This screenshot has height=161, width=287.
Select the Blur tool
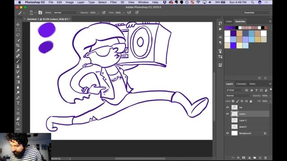tap(18, 88)
